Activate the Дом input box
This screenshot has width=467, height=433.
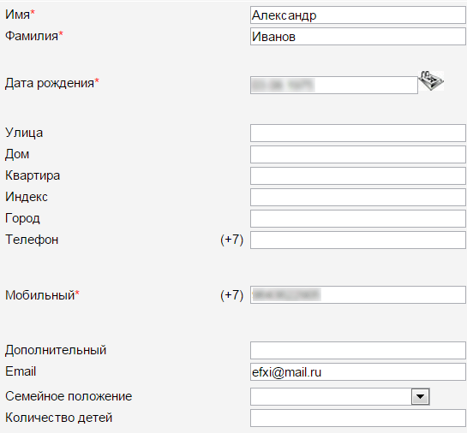click(x=358, y=154)
